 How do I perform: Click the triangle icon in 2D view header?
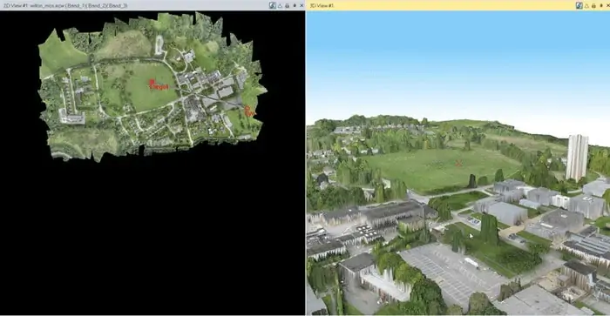pyautogui.click(x=280, y=5)
